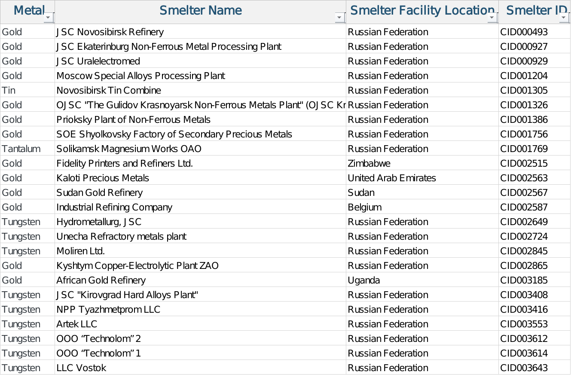
Task: Click the African Gold Refinery cell
Action: tap(101, 280)
